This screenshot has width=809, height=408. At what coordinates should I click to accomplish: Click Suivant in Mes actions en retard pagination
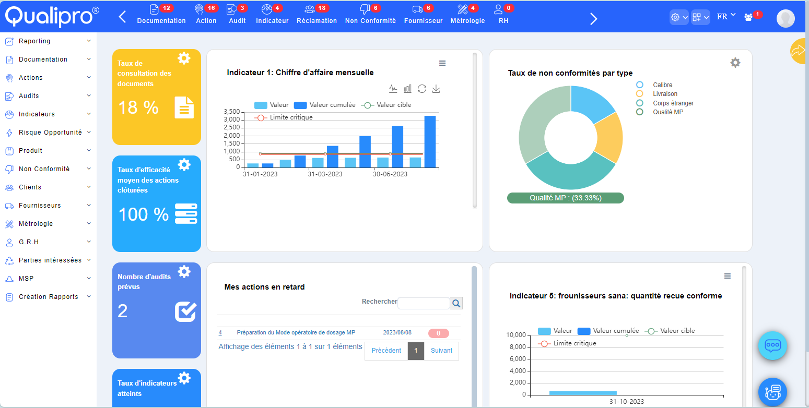[441, 351]
